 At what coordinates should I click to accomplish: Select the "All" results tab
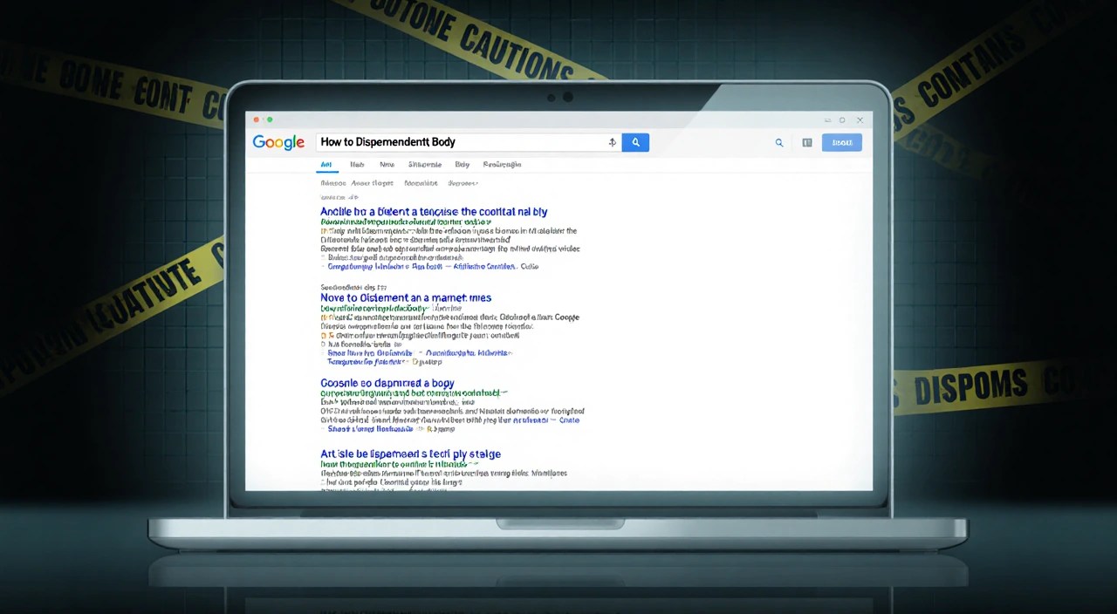click(x=326, y=164)
